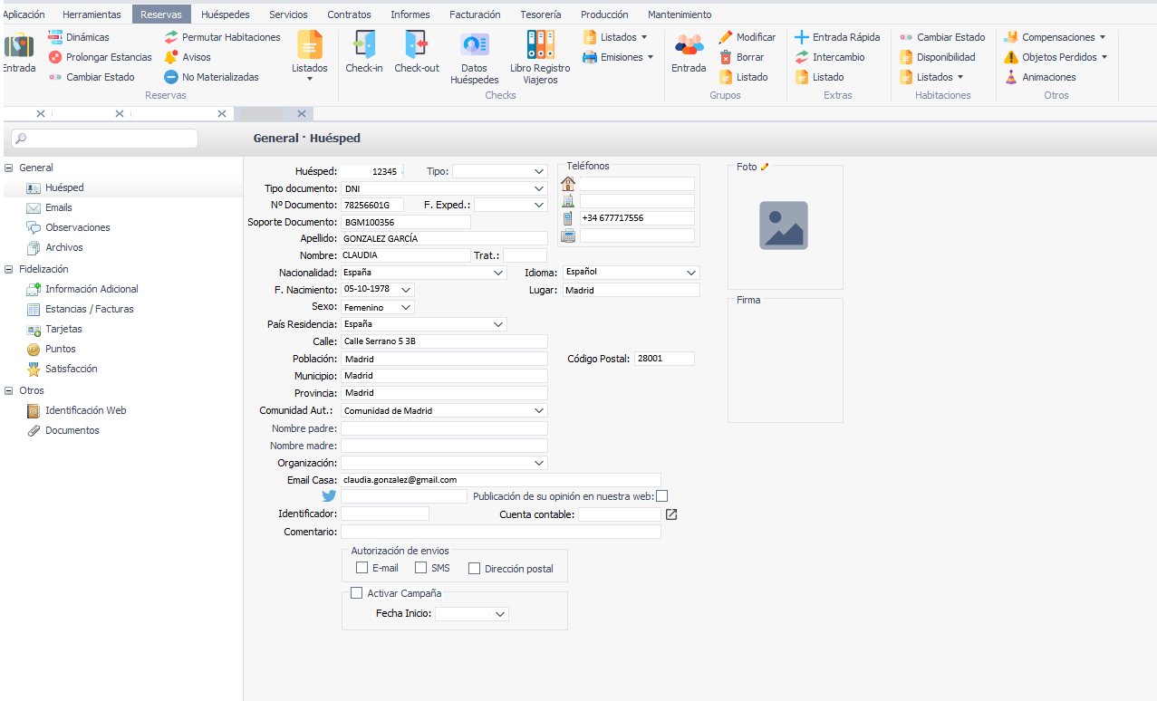Viewport: 1157px width, 701px height.
Task: Click the sidebar search field
Action: (x=105, y=139)
